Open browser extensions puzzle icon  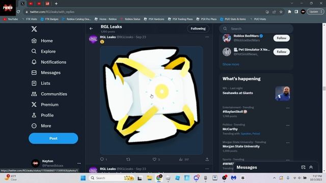coord(289,12)
